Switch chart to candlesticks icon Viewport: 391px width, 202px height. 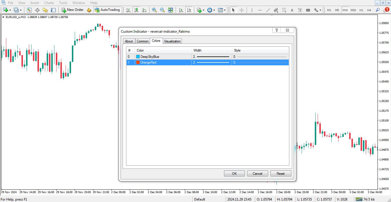pyautogui.click(x=136, y=10)
